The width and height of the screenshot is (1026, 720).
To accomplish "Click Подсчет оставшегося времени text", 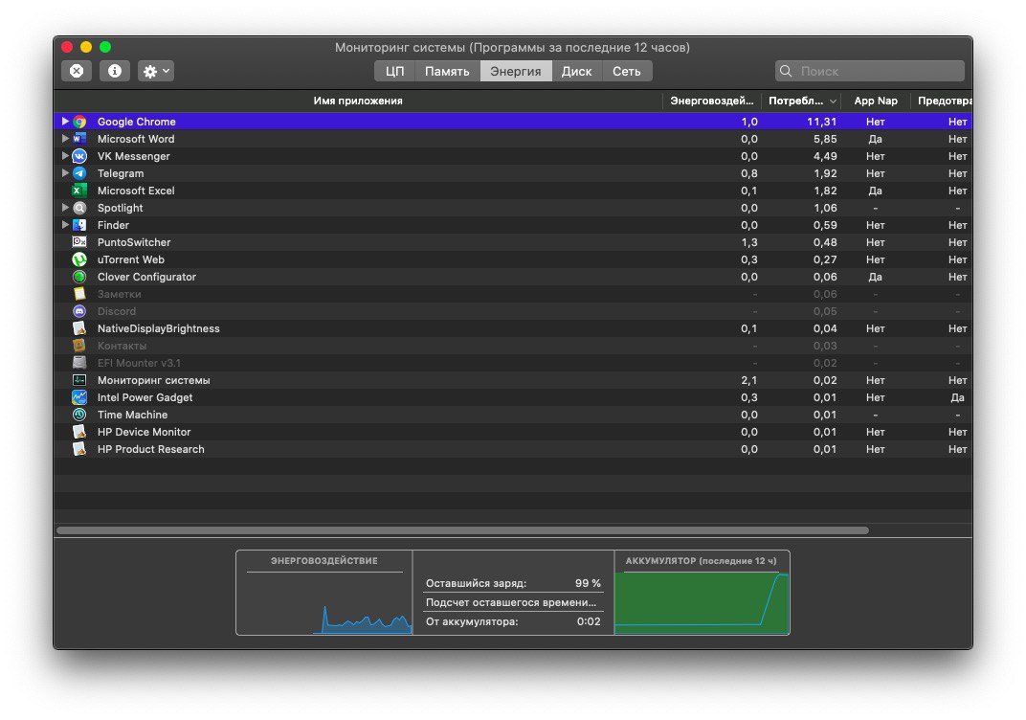I will pyautogui.click(x=511, y=602).
